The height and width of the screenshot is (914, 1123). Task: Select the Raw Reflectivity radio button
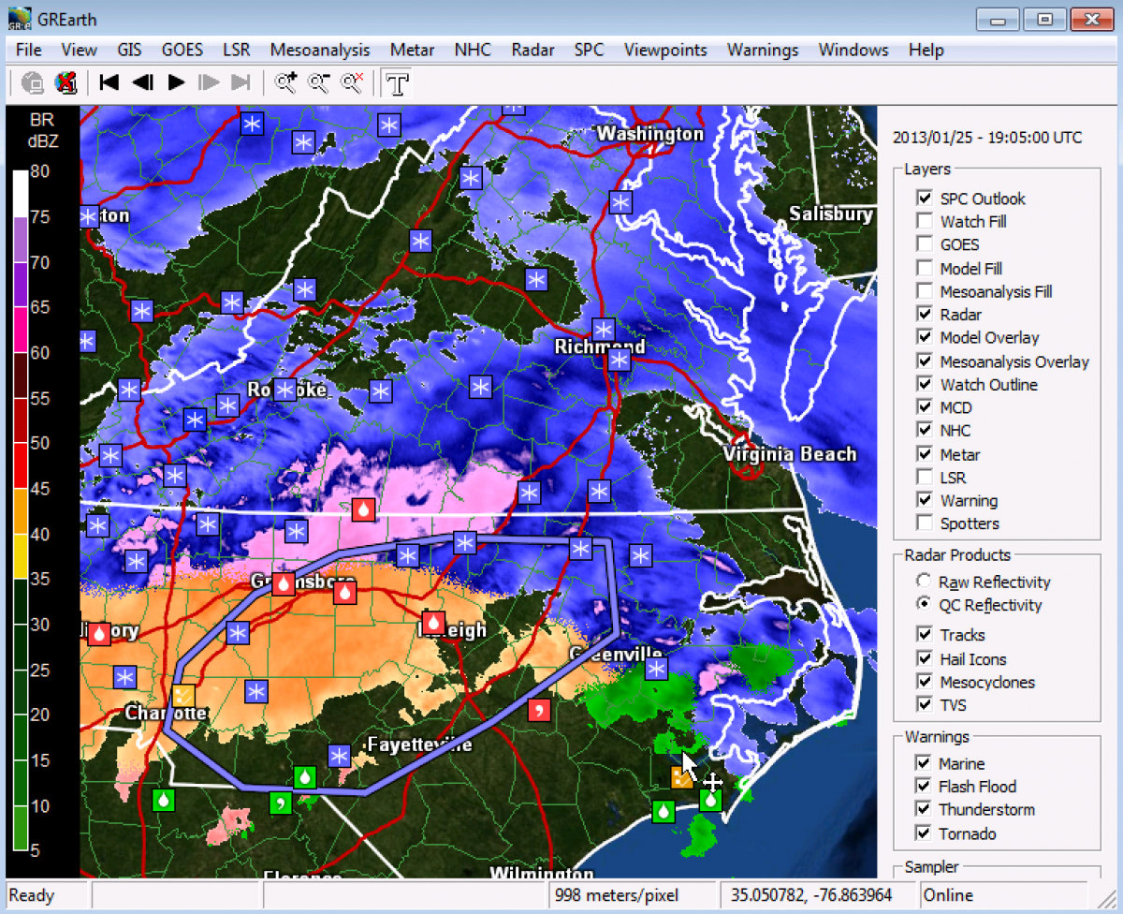[x=925, y=582]
